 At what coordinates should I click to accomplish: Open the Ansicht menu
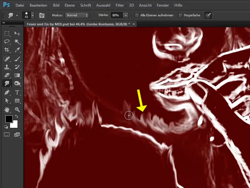(145, 5)
